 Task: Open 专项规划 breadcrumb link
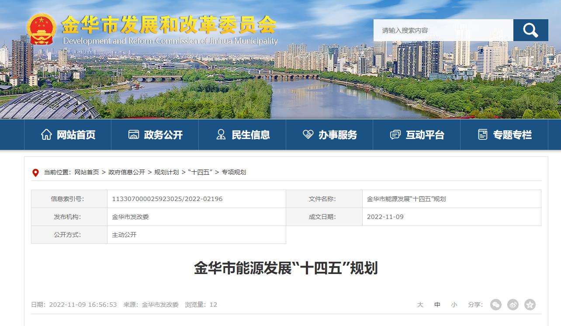coord(234,172)
